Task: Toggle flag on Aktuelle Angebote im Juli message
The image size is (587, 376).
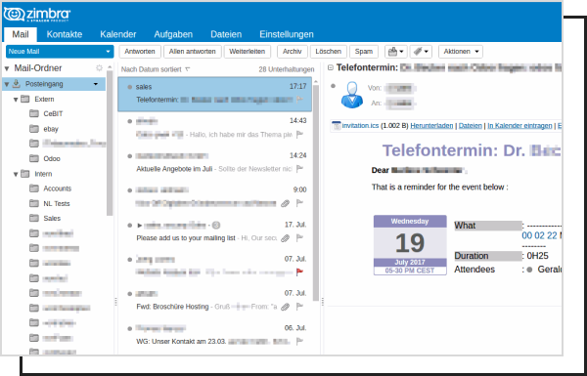Action: [x=299, y=169]
